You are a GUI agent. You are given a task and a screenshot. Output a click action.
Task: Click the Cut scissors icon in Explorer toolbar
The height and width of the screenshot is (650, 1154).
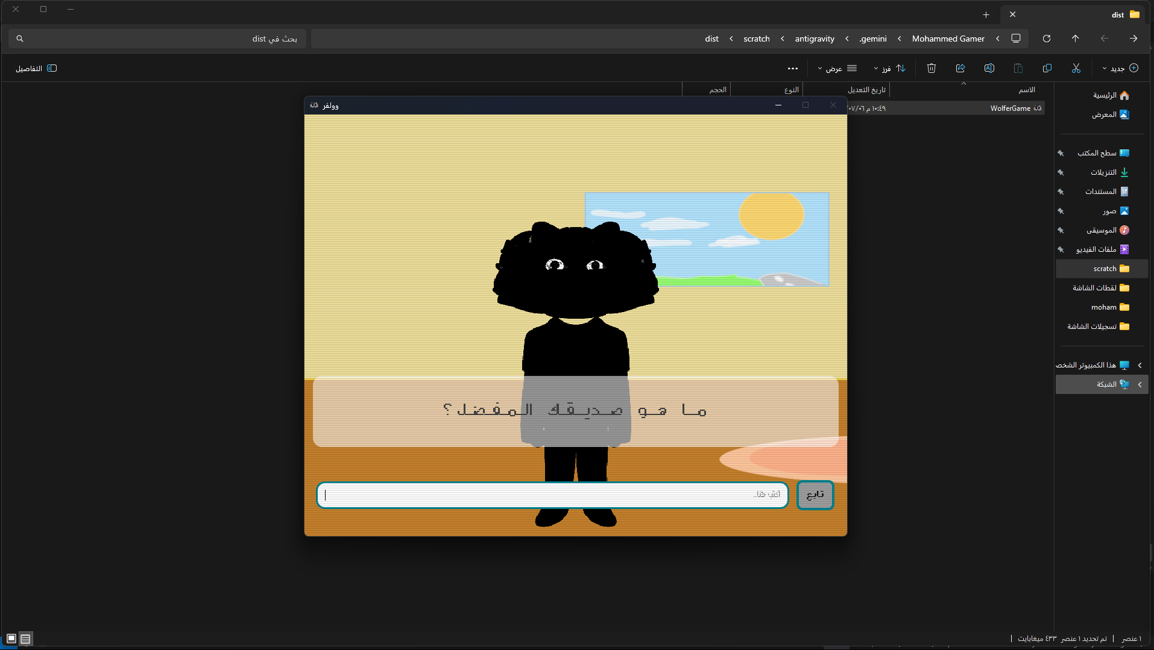point(1076,69)
